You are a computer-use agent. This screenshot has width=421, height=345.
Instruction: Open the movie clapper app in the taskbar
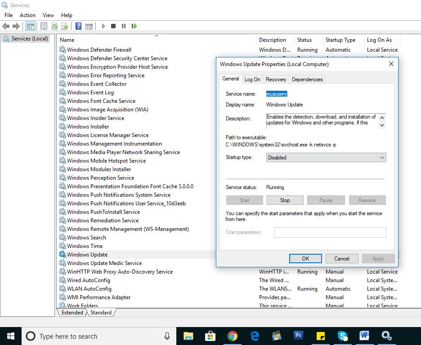(276, 336)
